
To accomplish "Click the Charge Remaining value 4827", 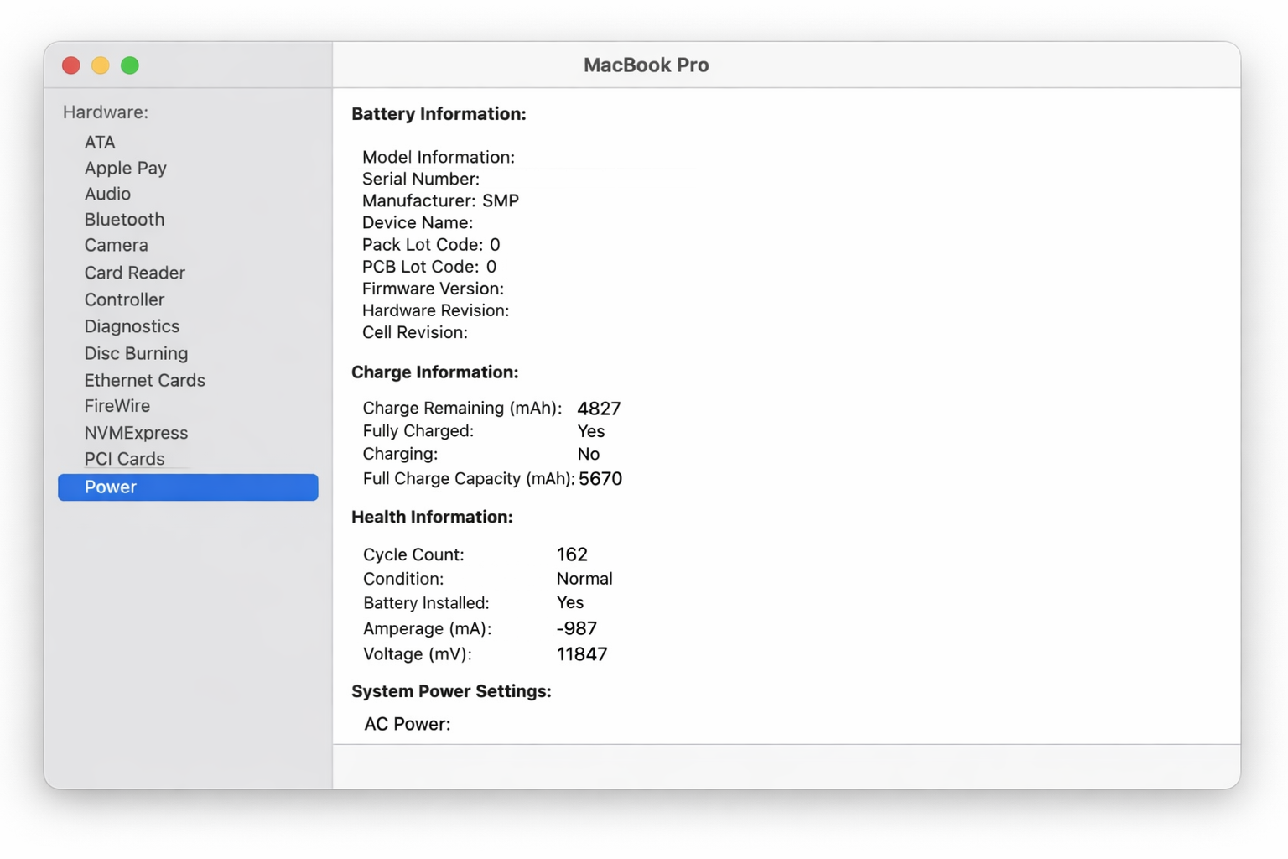I will 599,409.
